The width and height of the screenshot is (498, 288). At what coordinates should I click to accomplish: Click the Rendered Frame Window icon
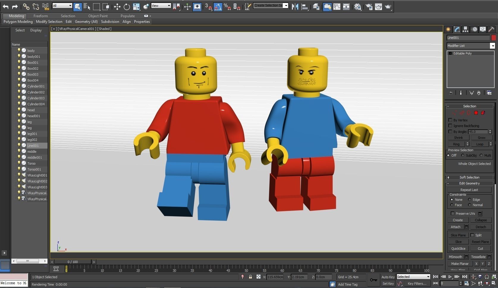[x=378, y=7]
